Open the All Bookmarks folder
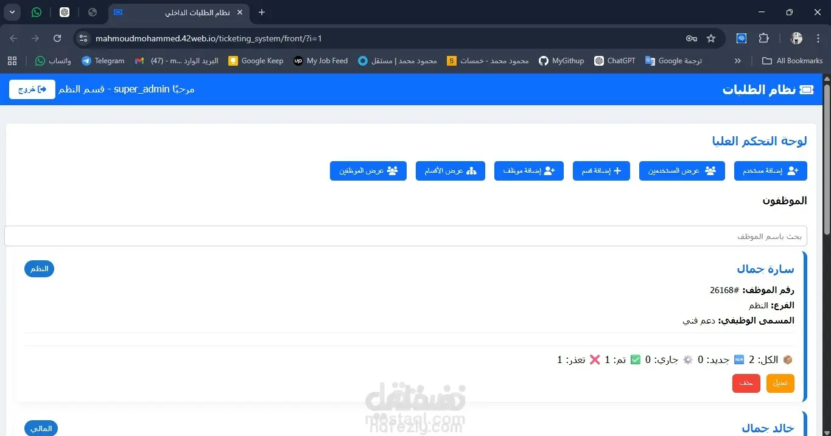This screenshot has height=436, width=831. [793, 61]
